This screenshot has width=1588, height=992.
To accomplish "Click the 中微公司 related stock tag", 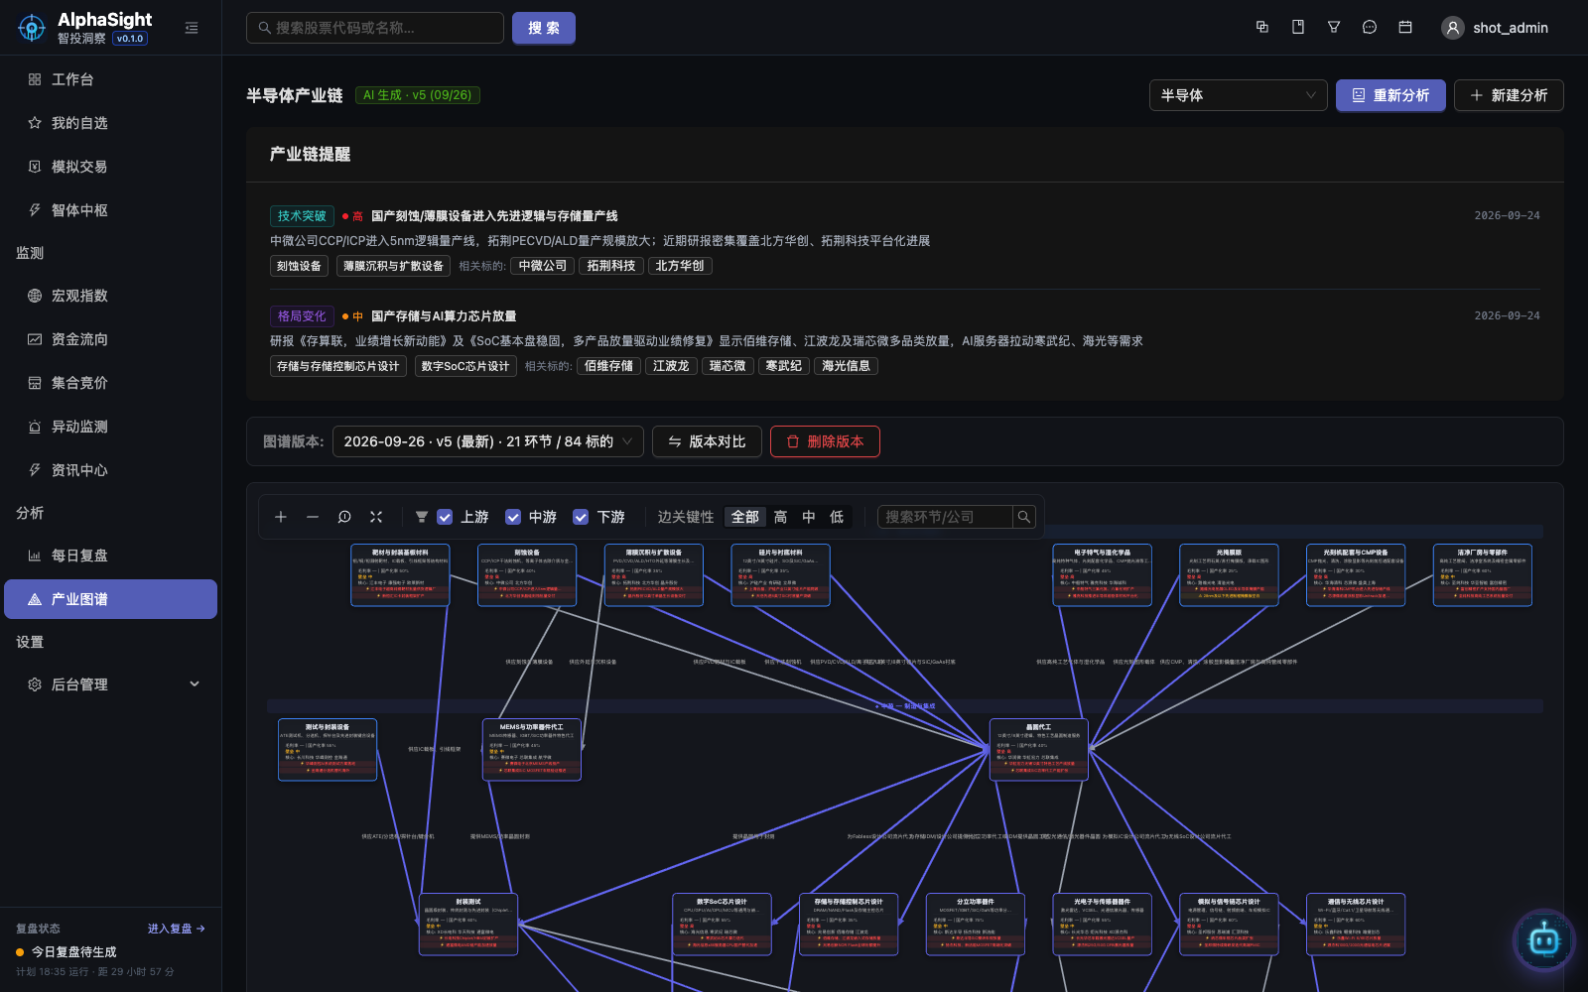I will click(x=543, y=266).
